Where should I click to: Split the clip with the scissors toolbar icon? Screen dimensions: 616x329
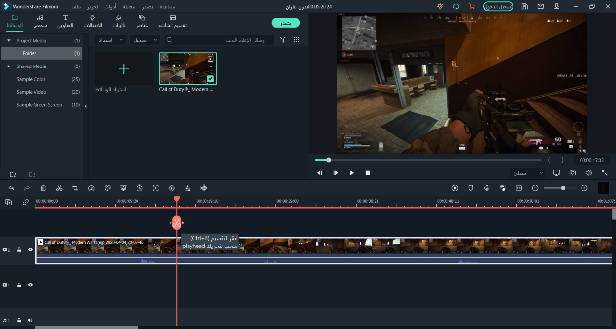coord(59,188)
